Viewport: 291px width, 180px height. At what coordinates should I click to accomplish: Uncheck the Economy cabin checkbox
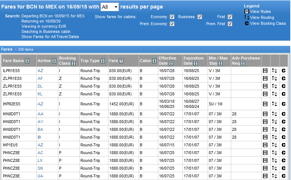tap(172, 17)
